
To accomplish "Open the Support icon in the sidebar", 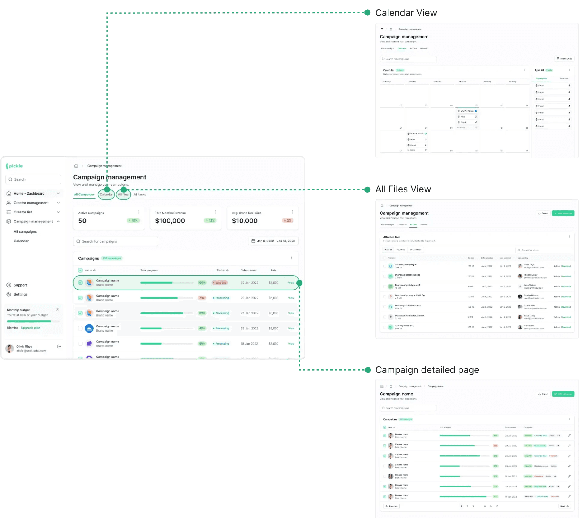I will [x=9, y=285].
